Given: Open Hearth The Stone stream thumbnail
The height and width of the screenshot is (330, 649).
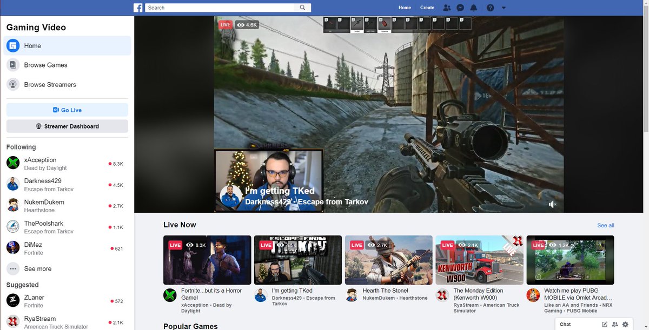Looking at the screenshot, I should 389,260.
